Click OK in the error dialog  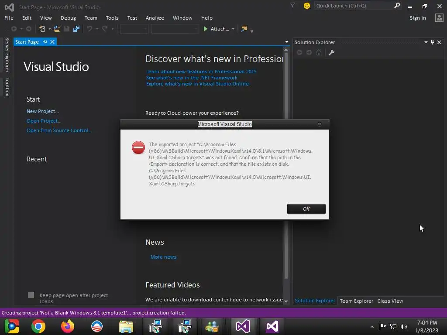[306, 209]
